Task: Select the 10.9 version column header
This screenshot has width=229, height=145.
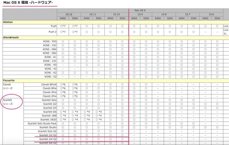Action: tap(140, 14)
